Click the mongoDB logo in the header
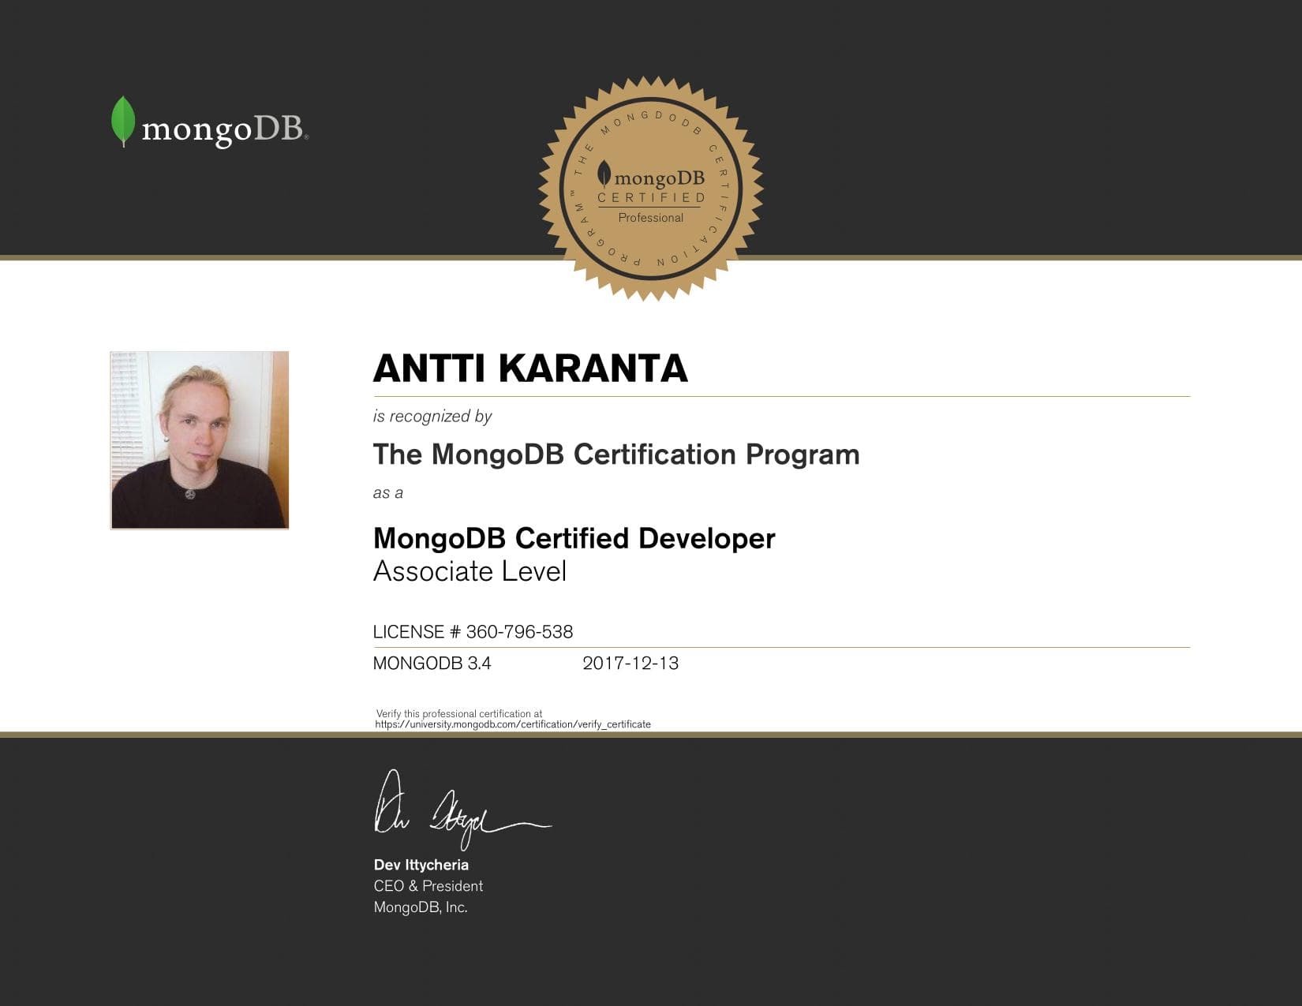 209,122
